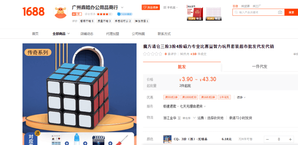This screenshot has height=145, width=298.
Task: Click the 1688 logo
Action: (x=33, y=12)
